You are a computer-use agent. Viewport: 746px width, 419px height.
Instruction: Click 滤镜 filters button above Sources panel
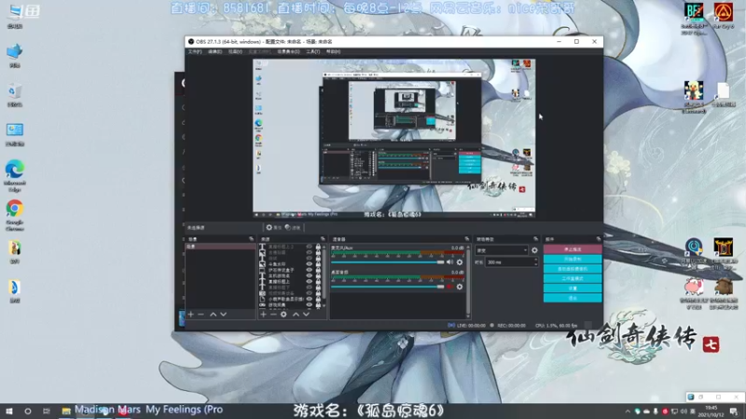pos(293,227)
